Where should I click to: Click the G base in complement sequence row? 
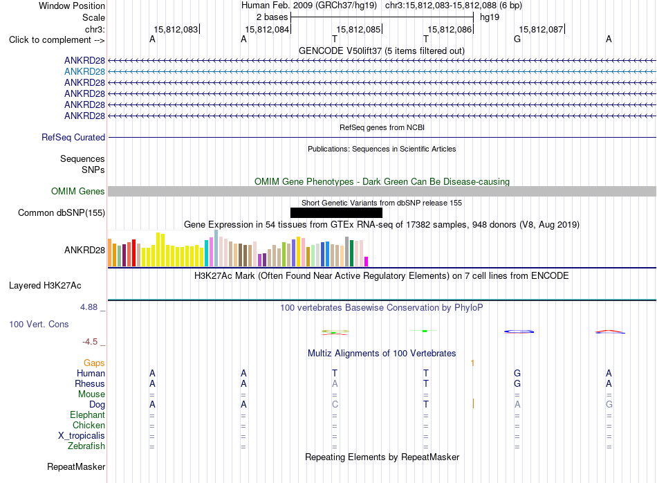[517, 39]
